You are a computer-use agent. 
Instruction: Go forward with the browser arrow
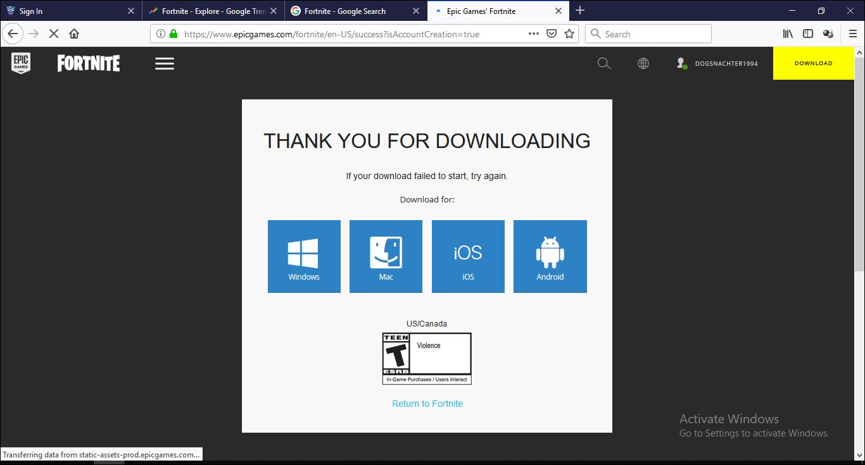pyautogui.click(x=34, y=34)
